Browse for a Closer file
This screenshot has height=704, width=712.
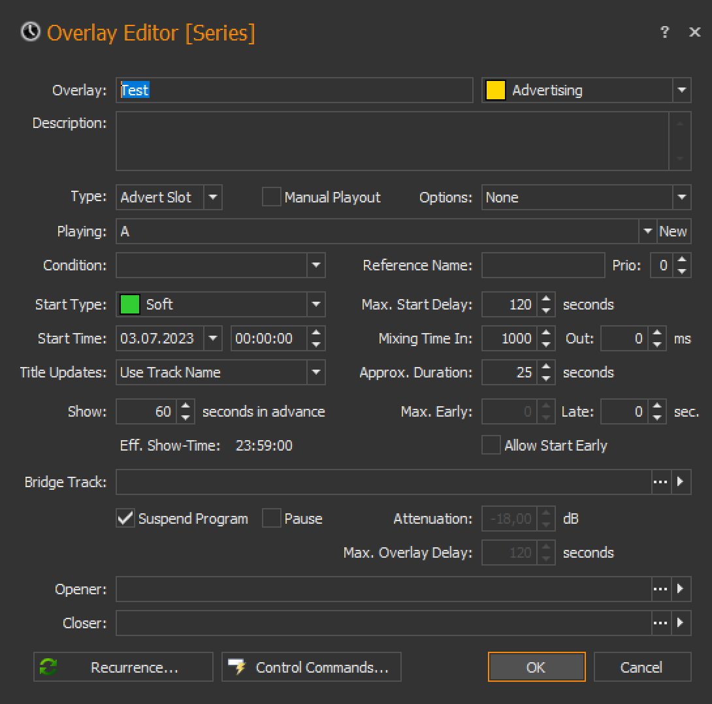tap(660, 623)
